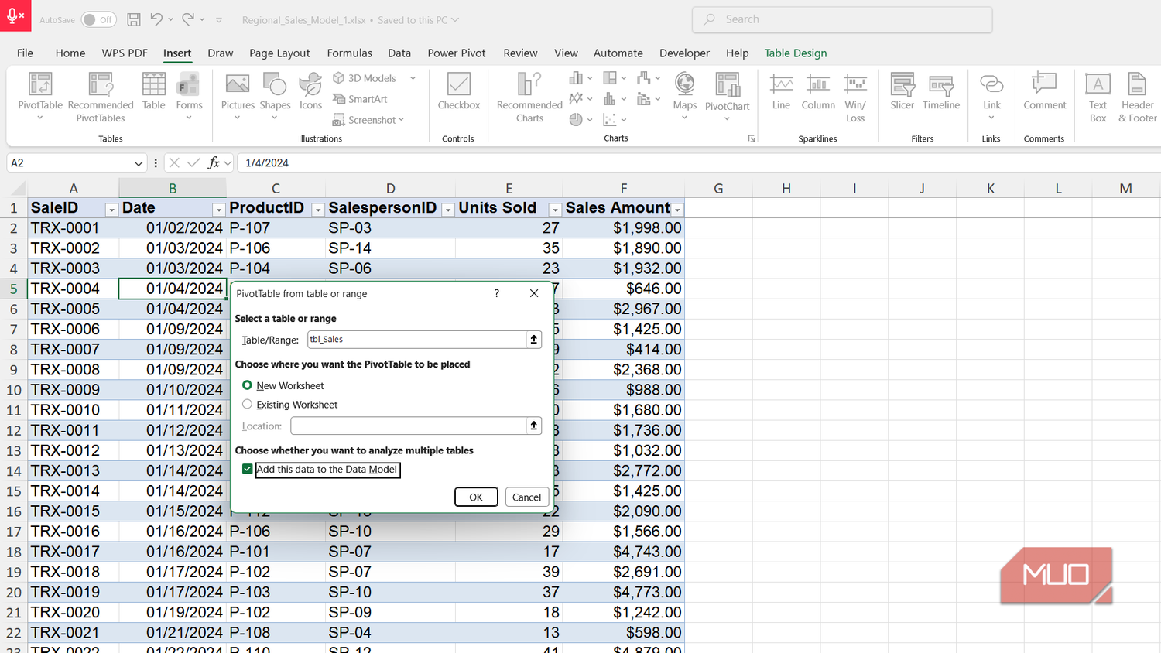This screenshot has width=1161, height=653.
Task: Open the Date column filter dropdown
Action: [x=218, y=210]
